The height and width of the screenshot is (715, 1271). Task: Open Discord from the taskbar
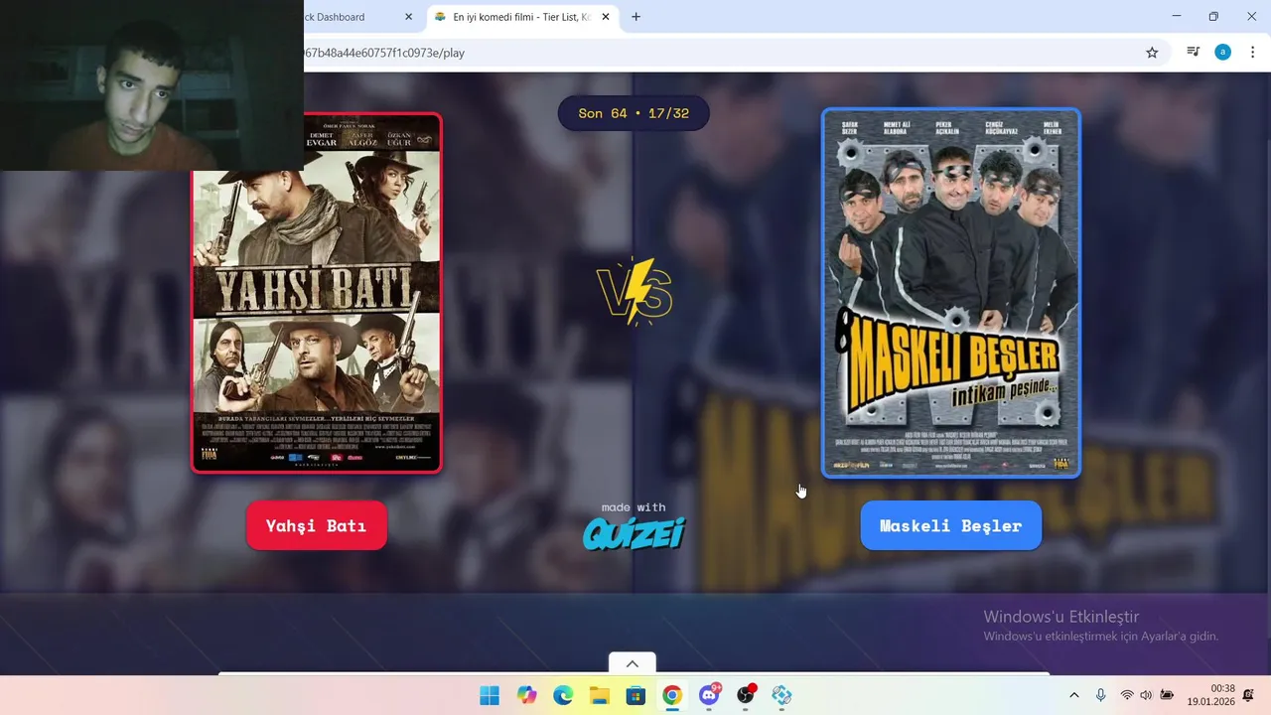[x=709, y=695]
